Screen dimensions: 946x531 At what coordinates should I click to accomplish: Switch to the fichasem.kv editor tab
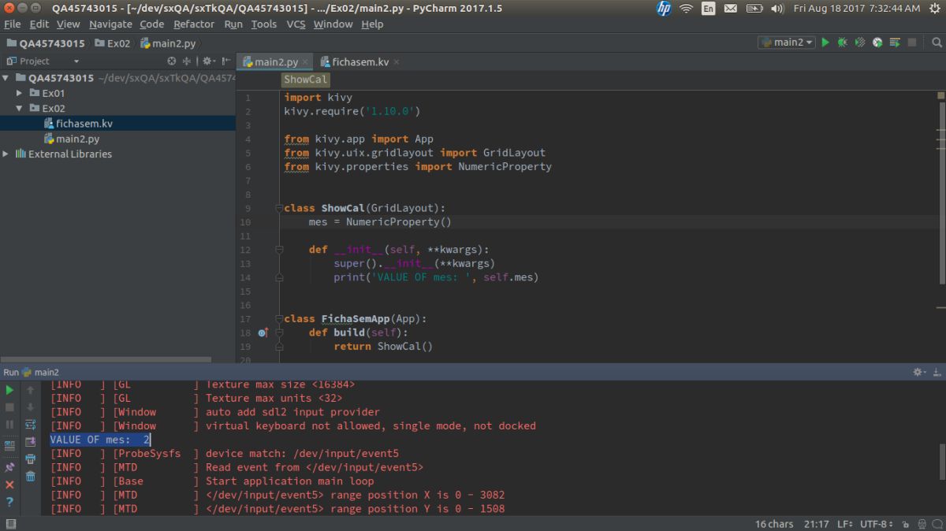359,61
